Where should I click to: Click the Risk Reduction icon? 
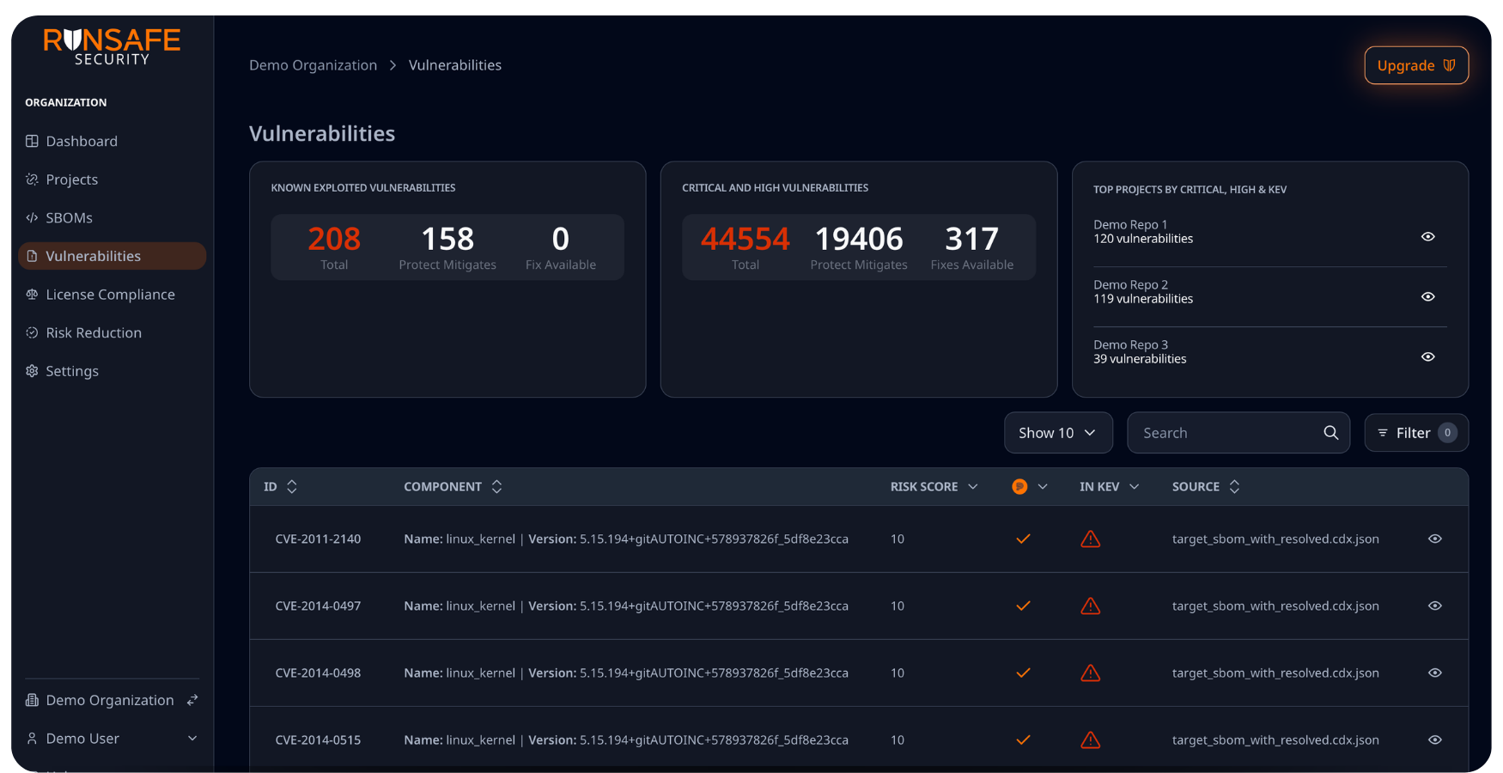[32, 332]
